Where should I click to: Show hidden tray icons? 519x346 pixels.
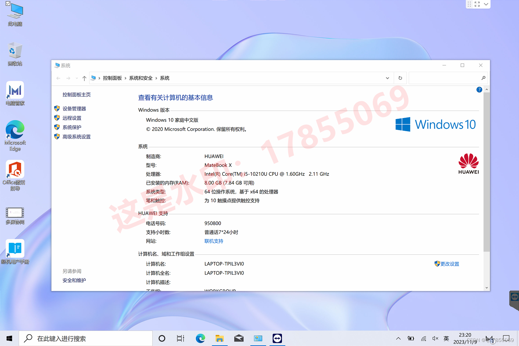coord(398,338)
